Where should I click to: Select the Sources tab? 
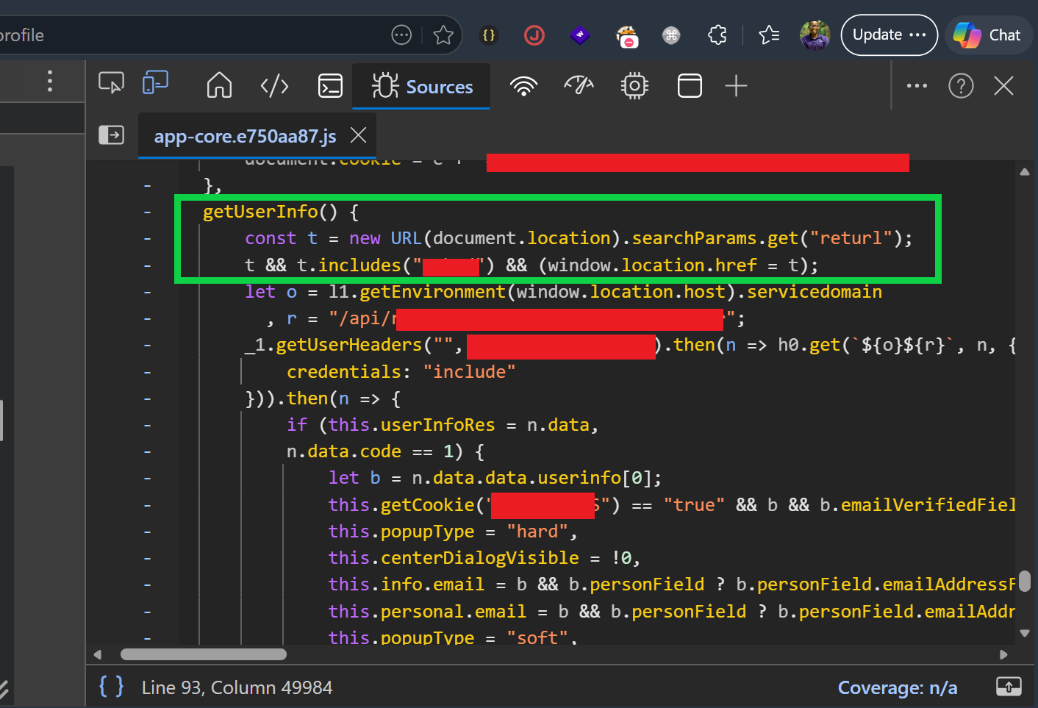[422, 87]
